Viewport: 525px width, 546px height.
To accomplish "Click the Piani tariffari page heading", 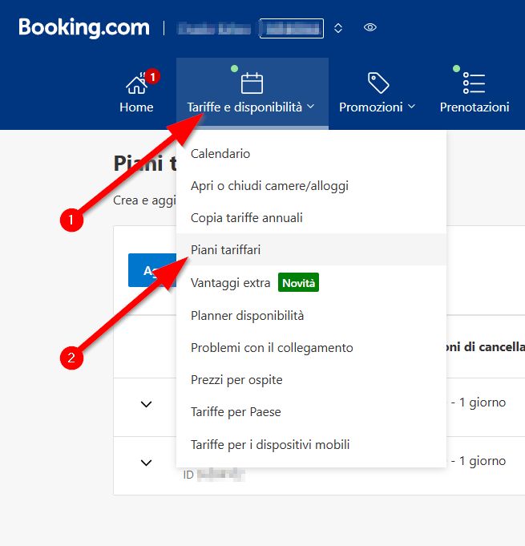I will pyautogui.click(x=145, y=164).
